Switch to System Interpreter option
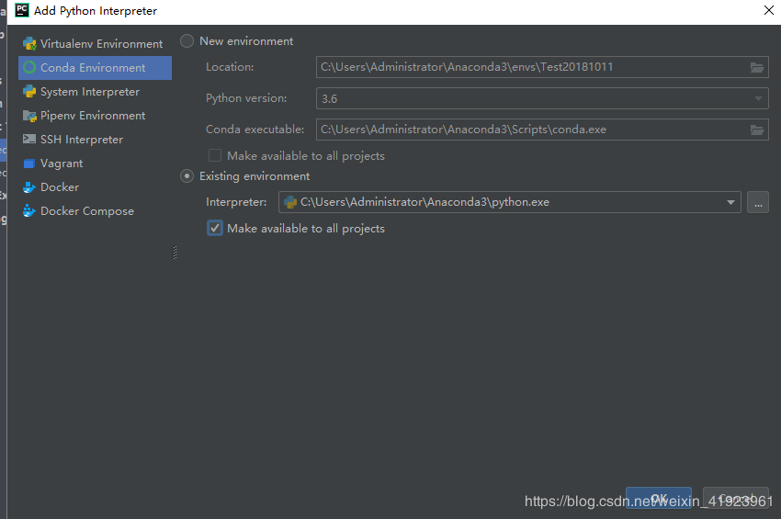Viewport: 781px width, 519px height. click(96, 92)
